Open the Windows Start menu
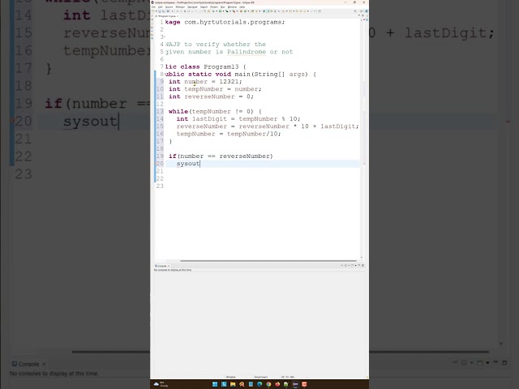 tap(215, 384)
